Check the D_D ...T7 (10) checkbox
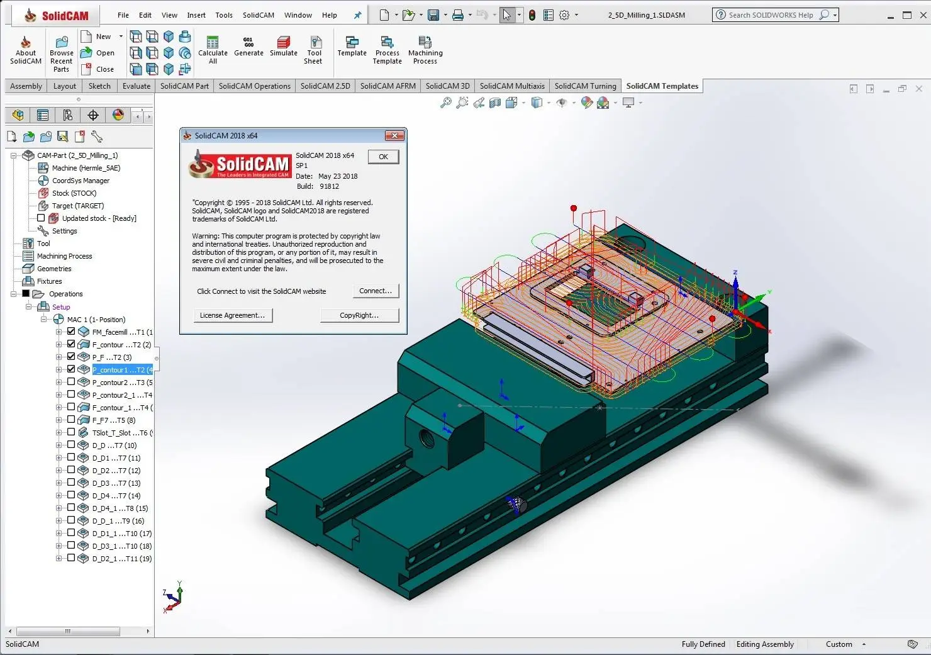Viewport: 931px width, 655px height. click(71, 445)
